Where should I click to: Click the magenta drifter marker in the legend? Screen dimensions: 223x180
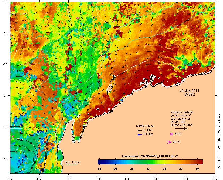pos(169,142)
